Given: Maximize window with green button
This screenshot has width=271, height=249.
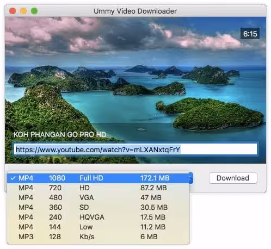Looking at the screenshot, I should (34, 11).
